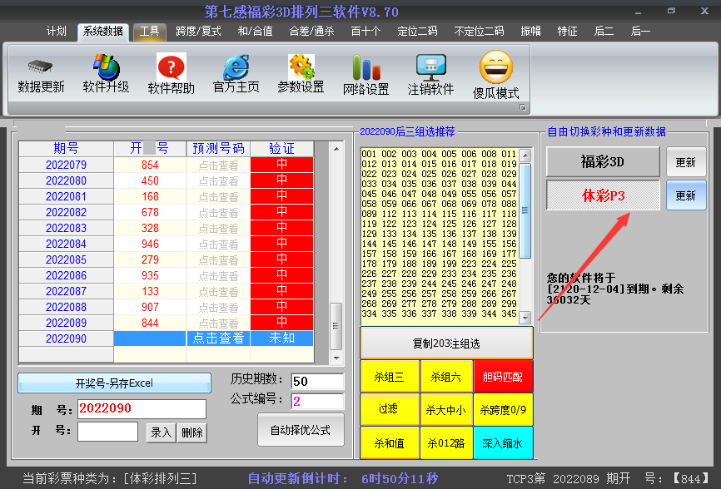
Task: Click recommendation list scroll up arrow
Action: coord(525,156)
